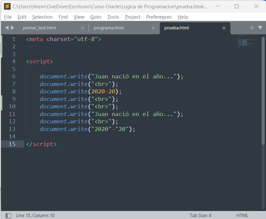Go to next tab with right arrow
The width and height of the screenshot is (266, 219).
pos(13,28)
